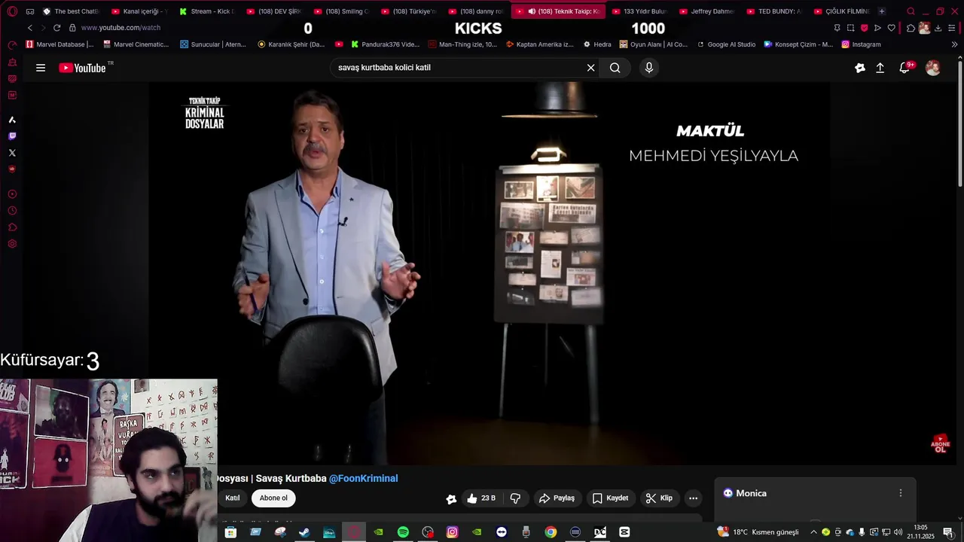Switch to The best ChatB tab

[71, 11]
